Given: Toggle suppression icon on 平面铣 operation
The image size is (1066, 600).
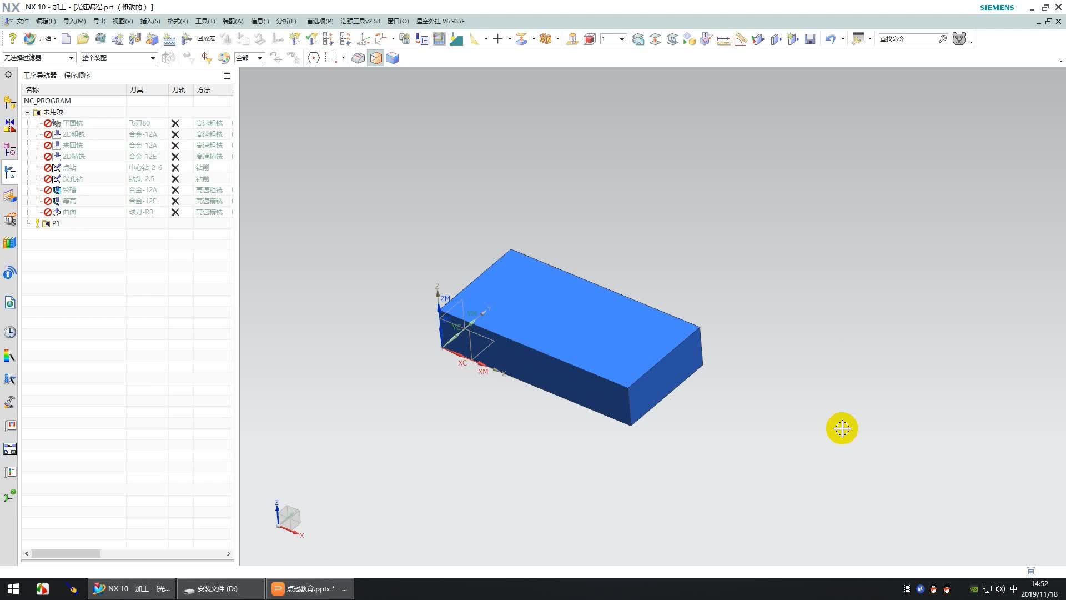Looking at the screenshot, I should coord(48,123).
